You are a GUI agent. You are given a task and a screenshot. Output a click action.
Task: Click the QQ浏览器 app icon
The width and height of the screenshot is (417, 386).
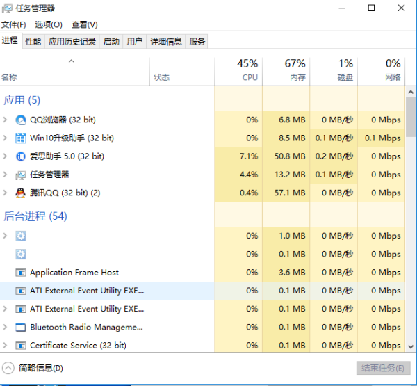point(21,120)
